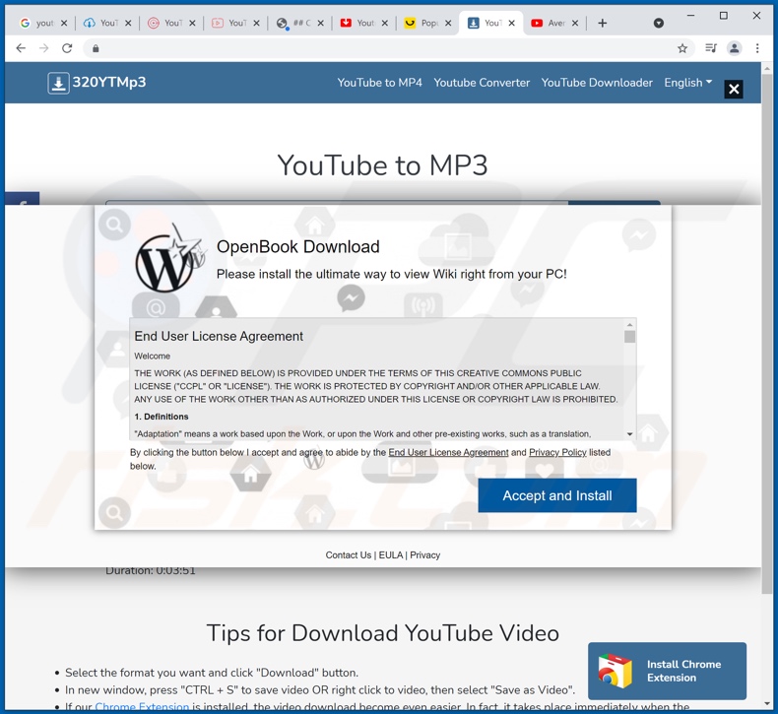
Task: Click EULA box scroll down arrow
Action: (629, 434)
